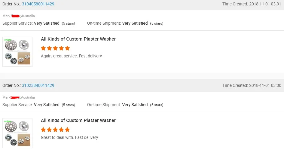The image size is (284, 150).
Task: Open washer thumbnail beside 'Again, great service' review
Action: [x=17, y=52]
